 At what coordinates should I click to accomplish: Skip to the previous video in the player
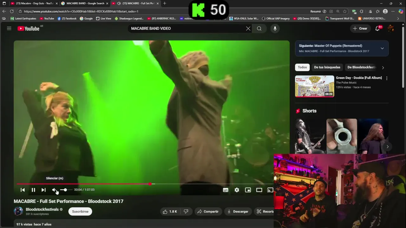pos(23,190)
